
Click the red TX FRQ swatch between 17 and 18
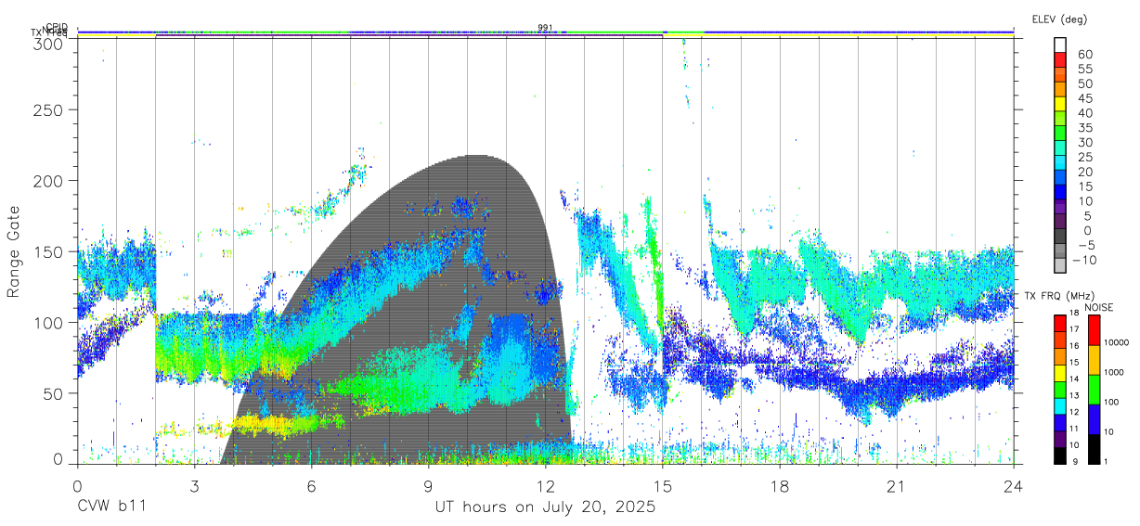click(x=1059, y=322)
